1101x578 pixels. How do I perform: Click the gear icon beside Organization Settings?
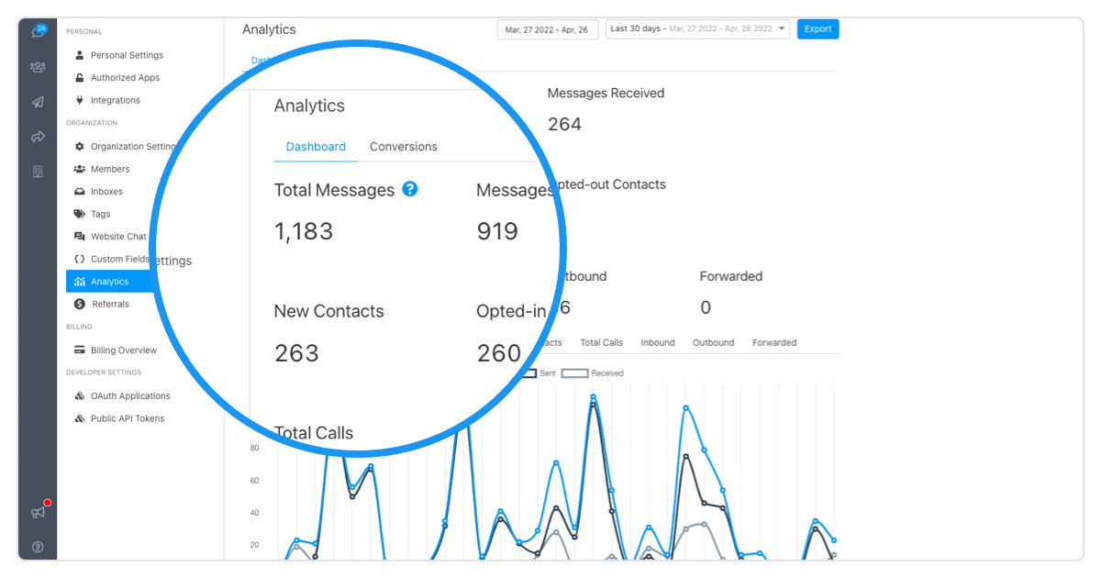80,146
